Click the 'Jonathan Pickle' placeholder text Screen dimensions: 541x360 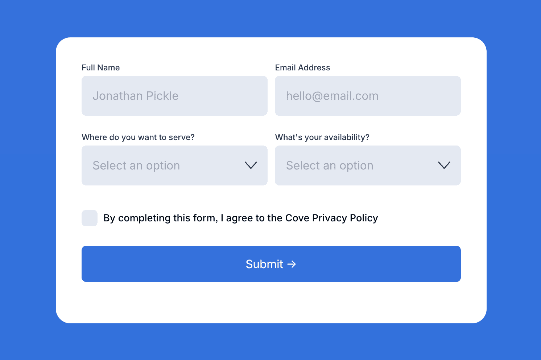click(136, 96)
